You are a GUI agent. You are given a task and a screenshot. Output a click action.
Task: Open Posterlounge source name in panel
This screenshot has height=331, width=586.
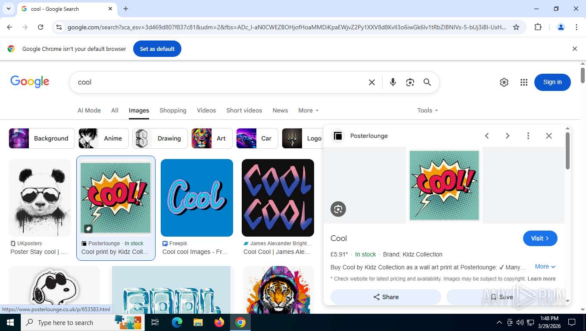click(x=369, y=136)
